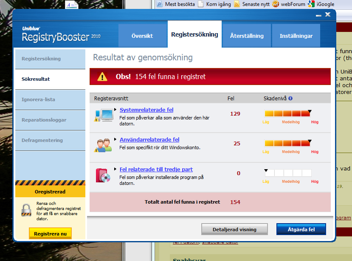Click the iGoogle bookmark icon

click(311, 4)
